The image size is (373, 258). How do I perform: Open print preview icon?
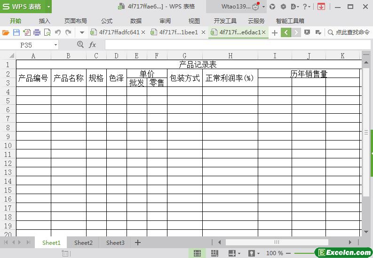[x=48, y=32]
